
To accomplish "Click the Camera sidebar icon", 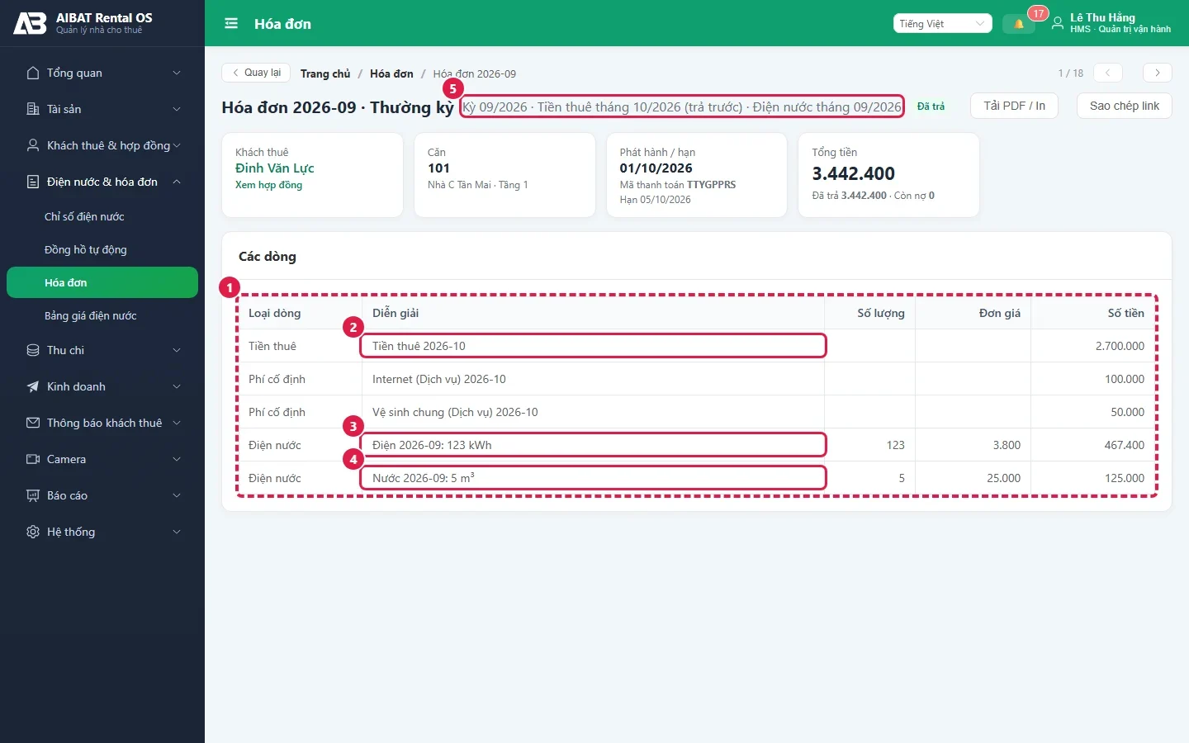I will click(x=33, y=459).
